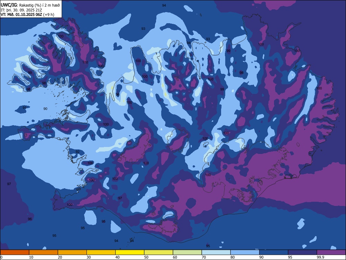Select the 'IT: þri. 30. 09. 2025 21Z' line
The width and height of the screenshot is (346, 260).
[22, 10]
